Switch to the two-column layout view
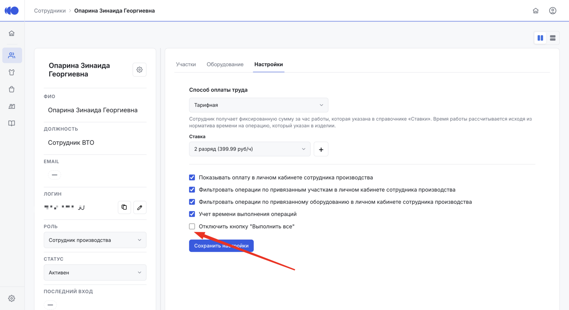 click(540, 38)
